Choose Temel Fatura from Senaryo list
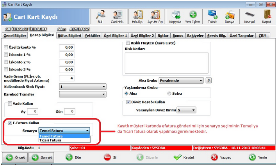Viewport: 278px width, 166px height. point(64,136)
